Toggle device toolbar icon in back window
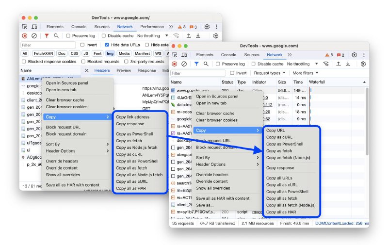The width and height of the screenshot is (388, 245). (x=34, y=27)
